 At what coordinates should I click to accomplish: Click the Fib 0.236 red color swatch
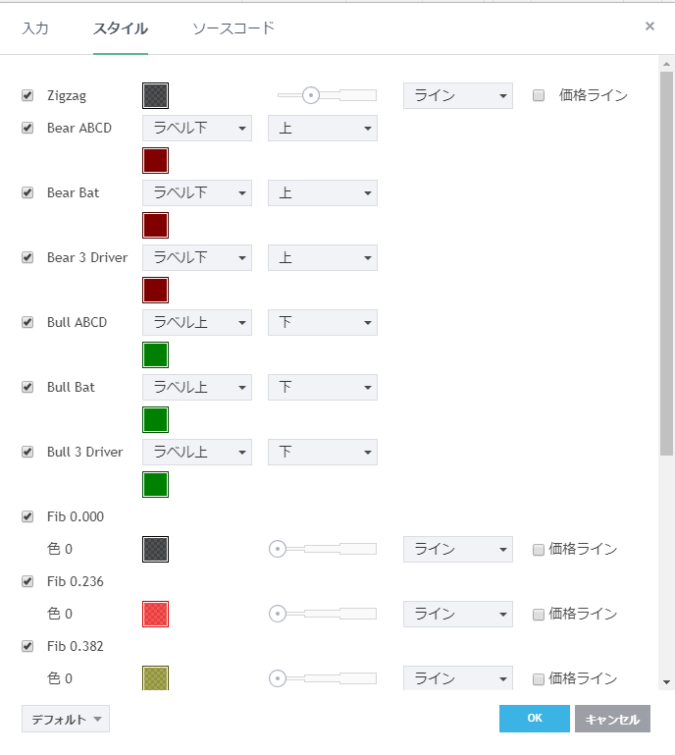click(155, 614)
